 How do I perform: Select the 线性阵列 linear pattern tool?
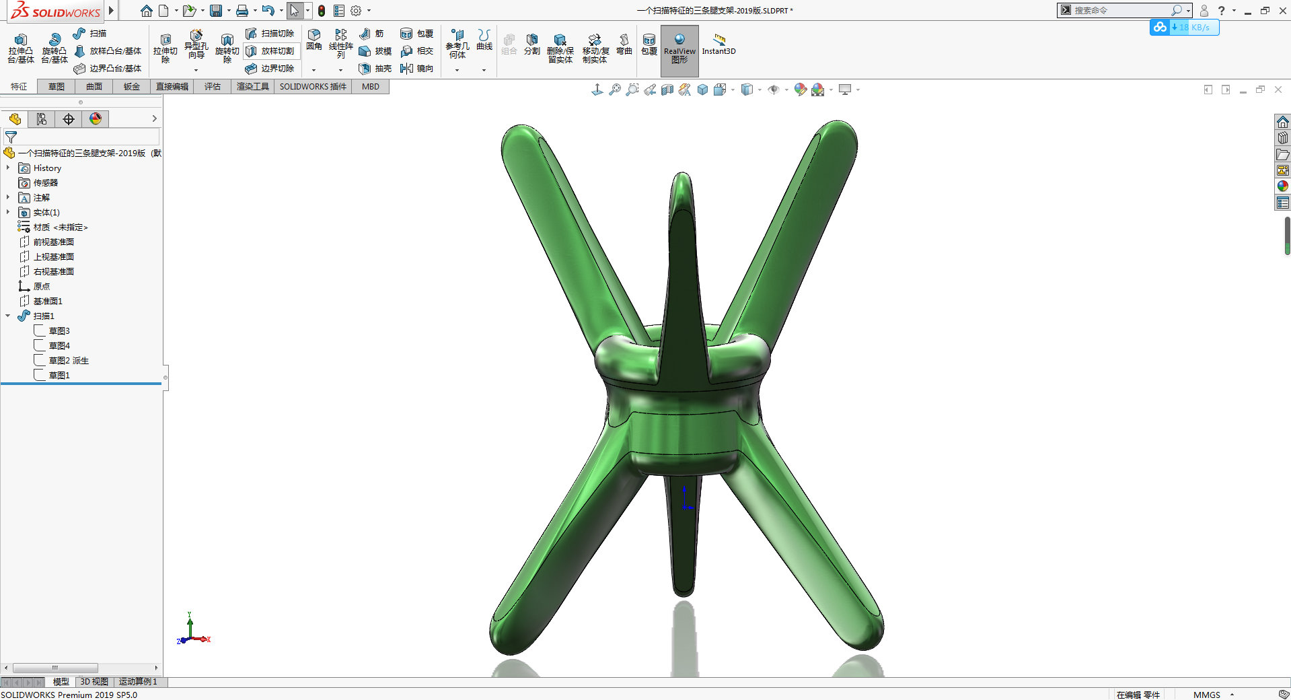(x=341, y=44)
